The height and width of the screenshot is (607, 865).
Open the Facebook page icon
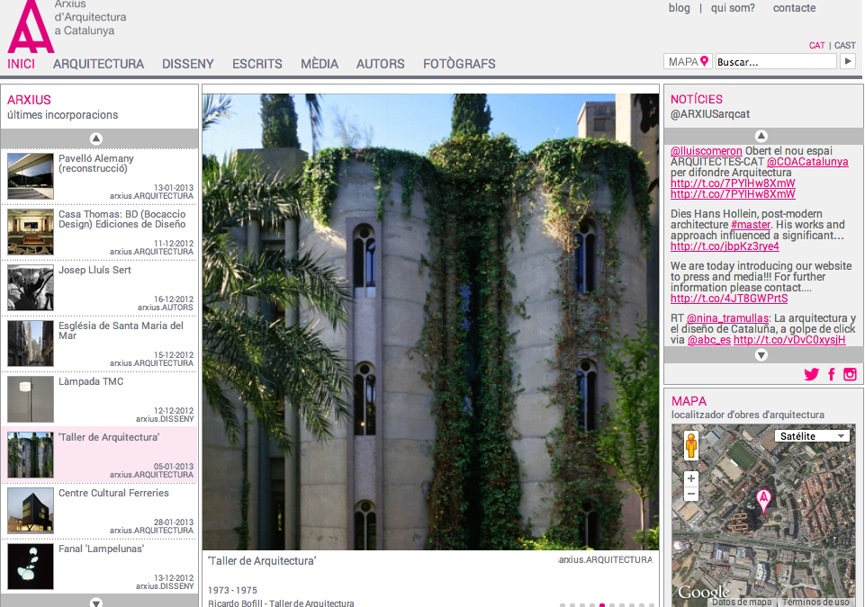pos(831,374)
